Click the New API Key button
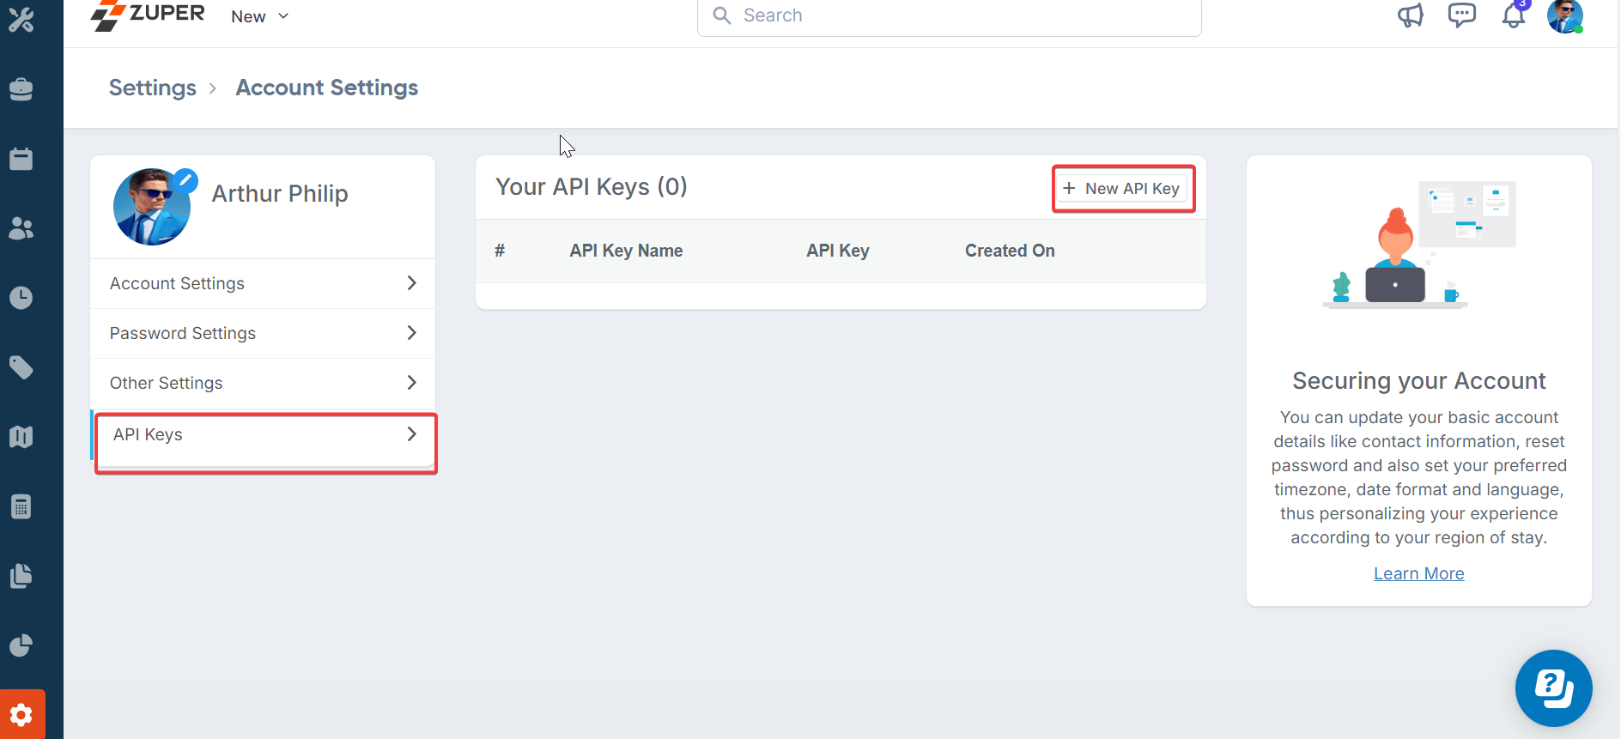The height and width of the screenshot is (739, 1621). tap(1123, 189)
